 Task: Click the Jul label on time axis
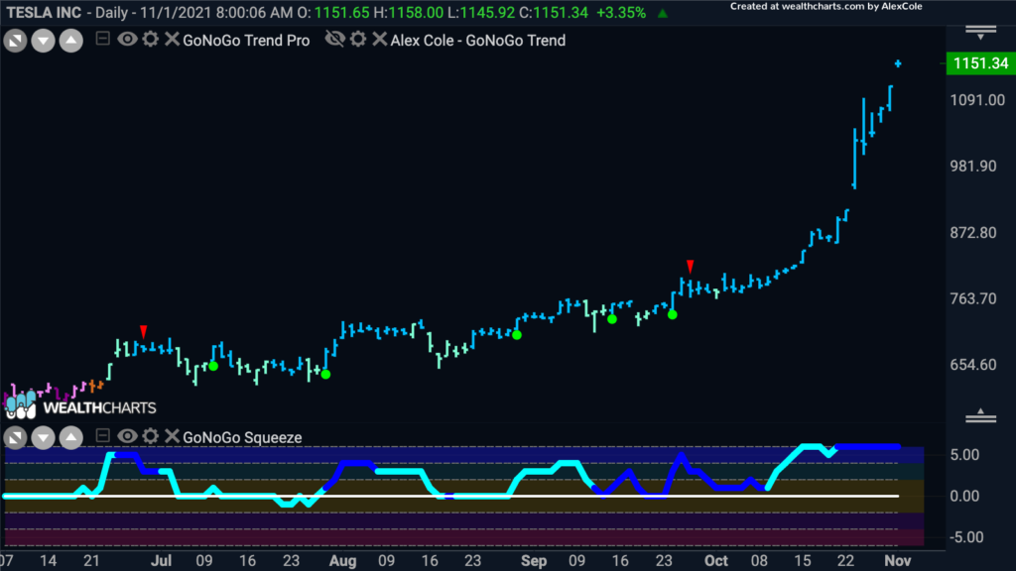(161, 561)
